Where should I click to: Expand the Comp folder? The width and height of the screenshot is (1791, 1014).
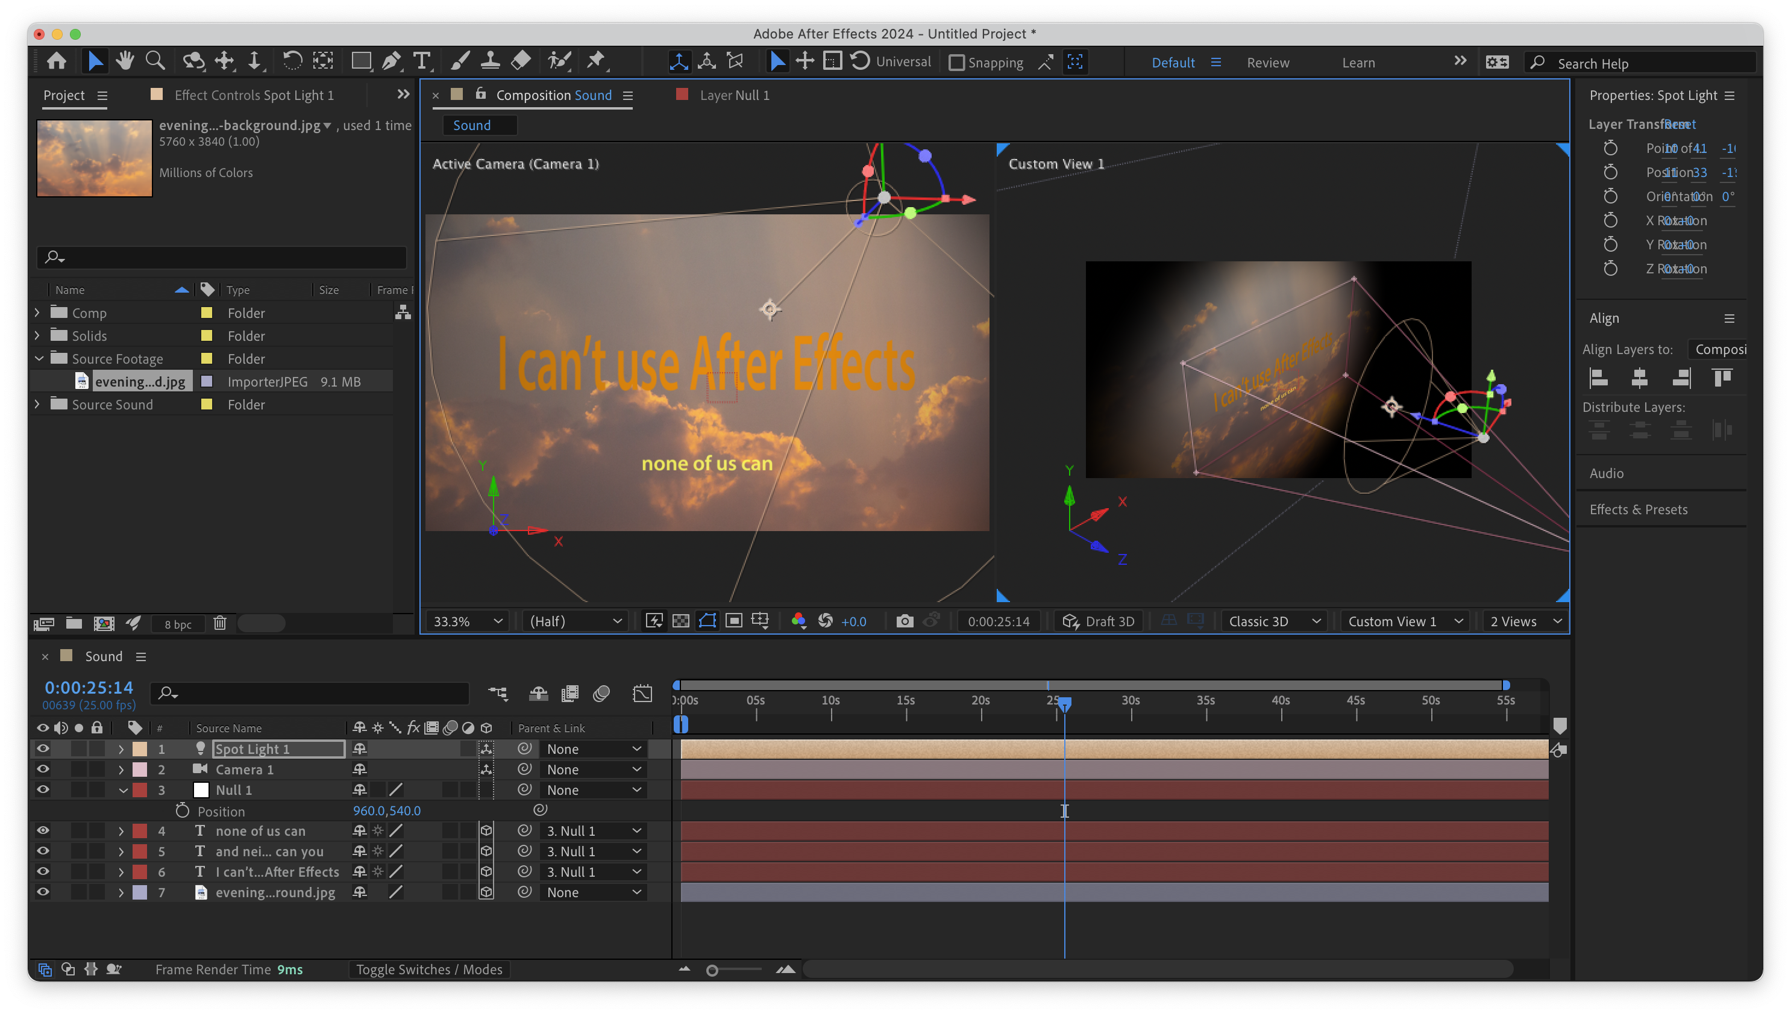37,313
